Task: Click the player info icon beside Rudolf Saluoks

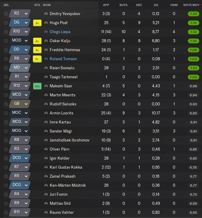Action: tap(46, 104)
